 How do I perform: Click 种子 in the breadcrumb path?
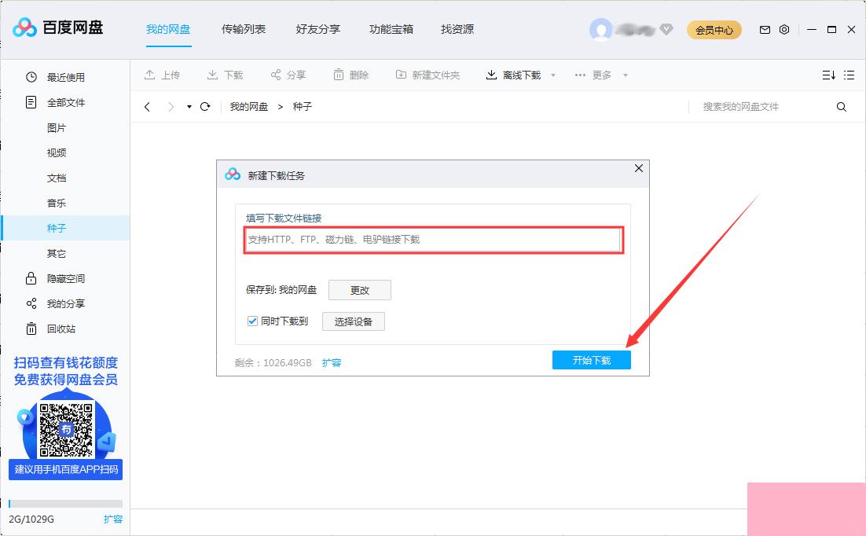coord(302,107)
